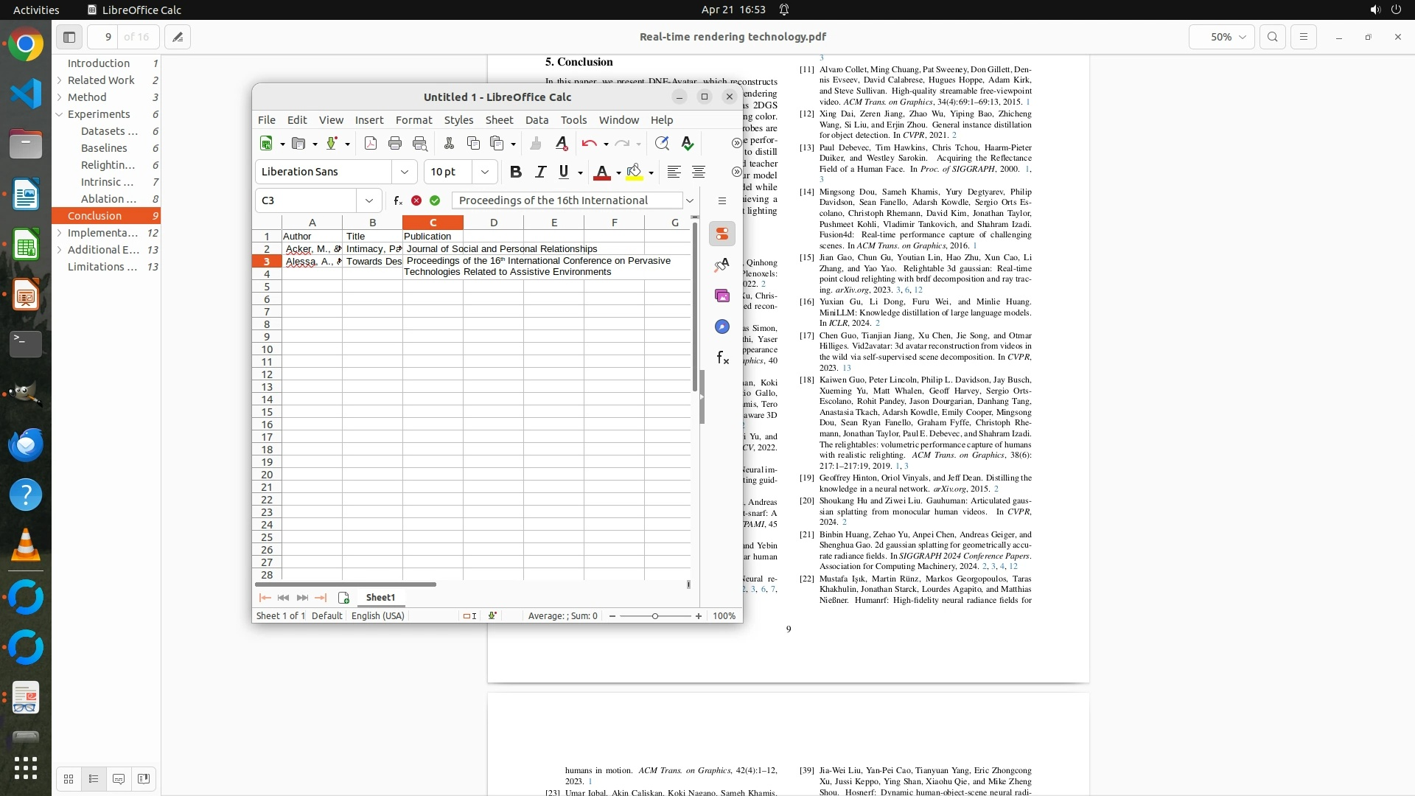Open the Data menu

point(537,120)
